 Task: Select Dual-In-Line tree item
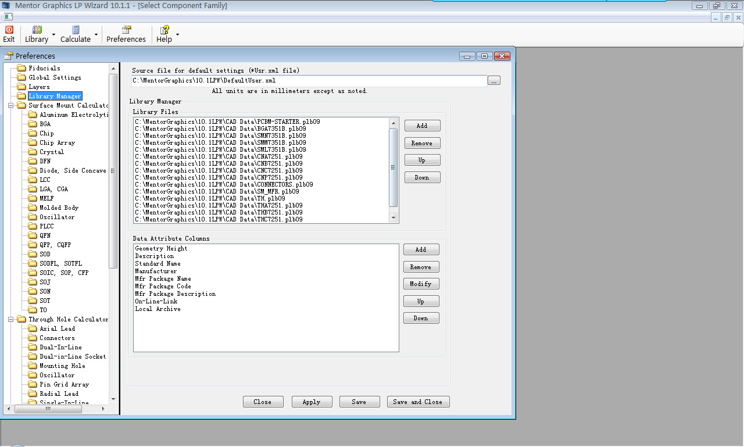(60, 347)
